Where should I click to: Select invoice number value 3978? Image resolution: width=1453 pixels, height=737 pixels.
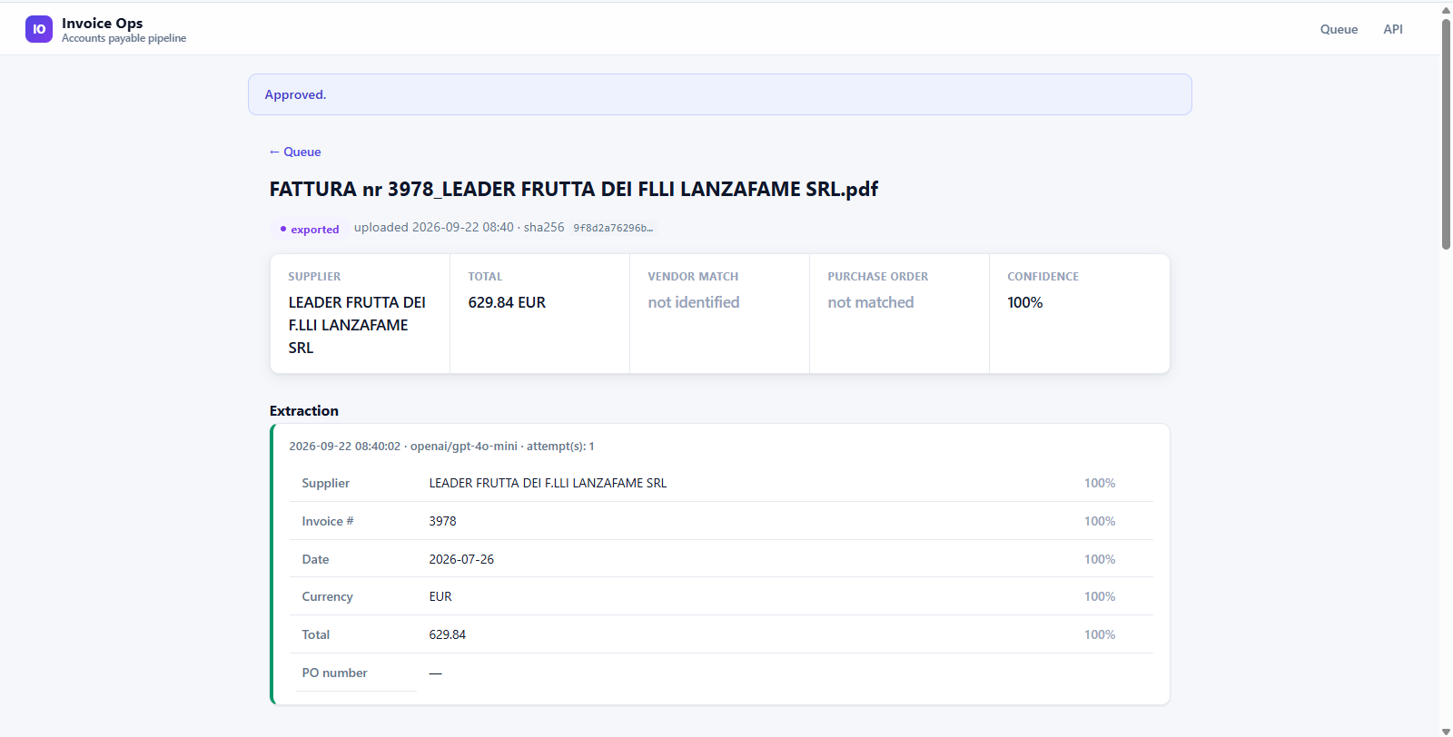coord(443,521)
